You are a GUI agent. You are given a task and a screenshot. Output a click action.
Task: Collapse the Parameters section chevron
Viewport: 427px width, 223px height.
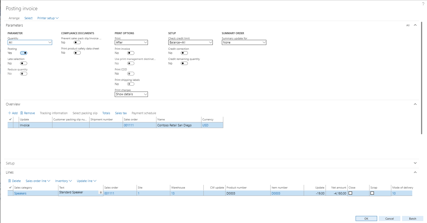[415, 25]
